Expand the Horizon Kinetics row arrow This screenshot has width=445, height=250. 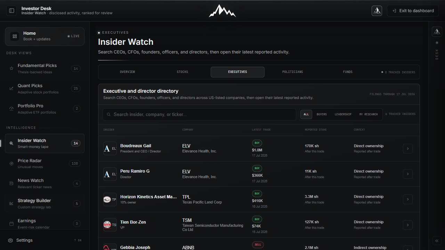coord(408,199)
